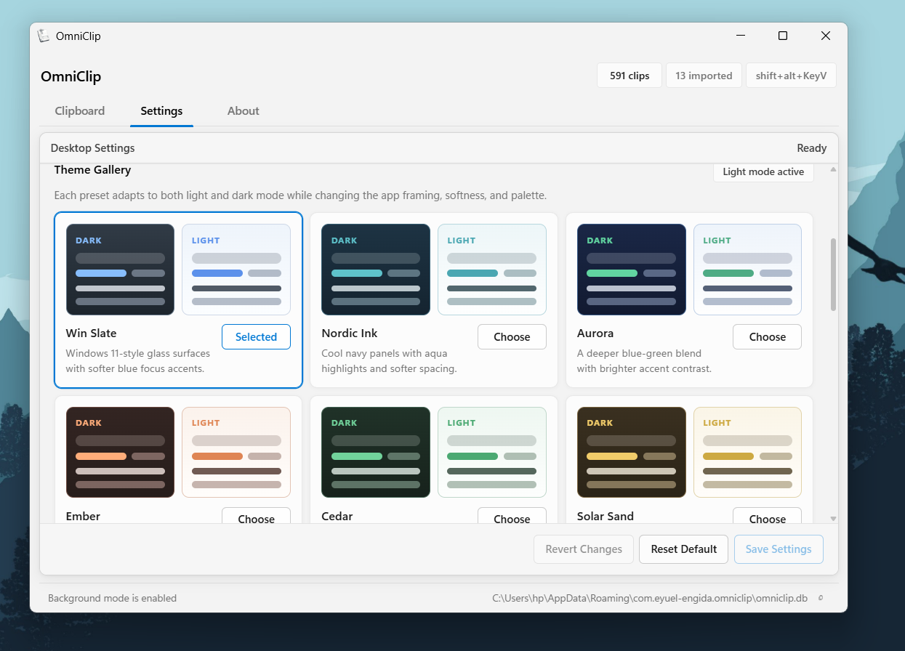Click the Solar Sand light preview thumbnail
This screenshot has height=651, width=905.
(747, 452)
